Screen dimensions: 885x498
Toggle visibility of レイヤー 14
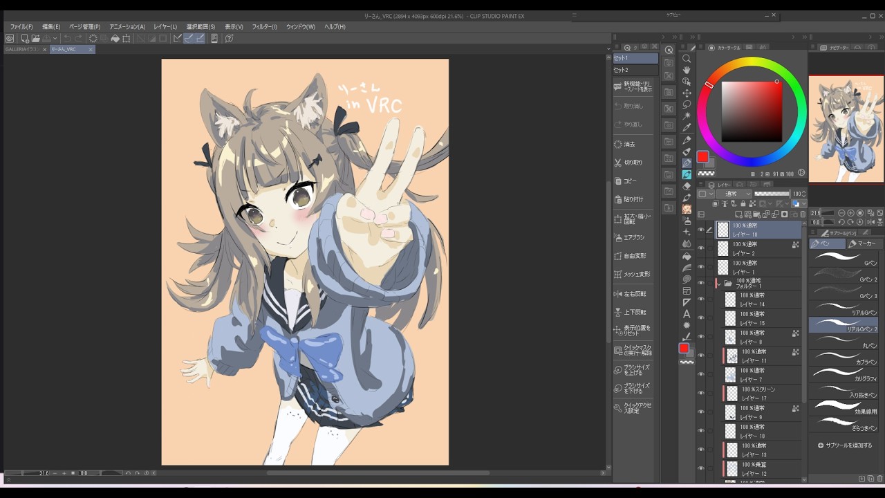coord(701,299)
